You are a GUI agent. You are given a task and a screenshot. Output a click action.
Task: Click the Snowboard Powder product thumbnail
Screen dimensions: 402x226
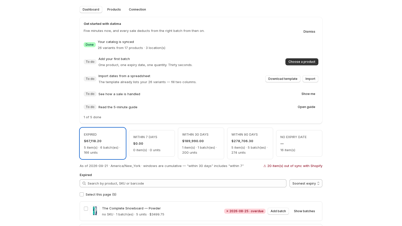[95, 211]
